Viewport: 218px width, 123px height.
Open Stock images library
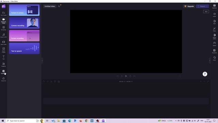click(4, 50)
